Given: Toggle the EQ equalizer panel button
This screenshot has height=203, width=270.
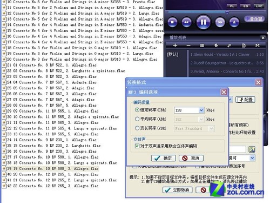Looking at the screenshot, I should [x=246, y=6].
